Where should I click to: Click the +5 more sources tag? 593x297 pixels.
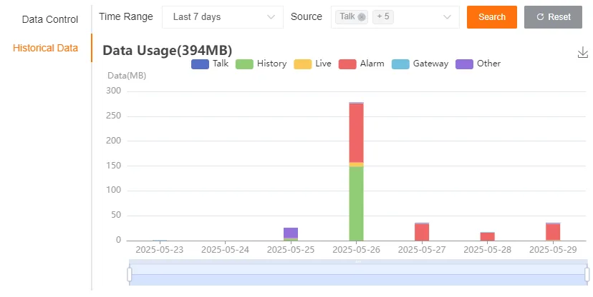pyautogui.click(x=383, y=16)
